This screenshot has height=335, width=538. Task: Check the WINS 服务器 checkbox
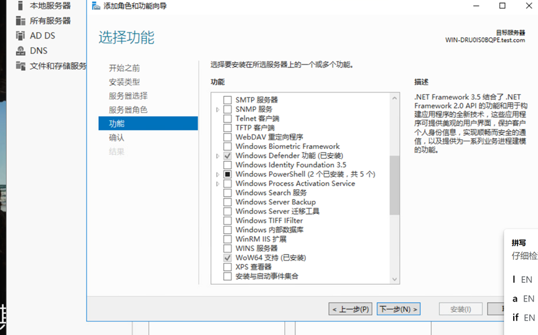[x=227, y=248]
